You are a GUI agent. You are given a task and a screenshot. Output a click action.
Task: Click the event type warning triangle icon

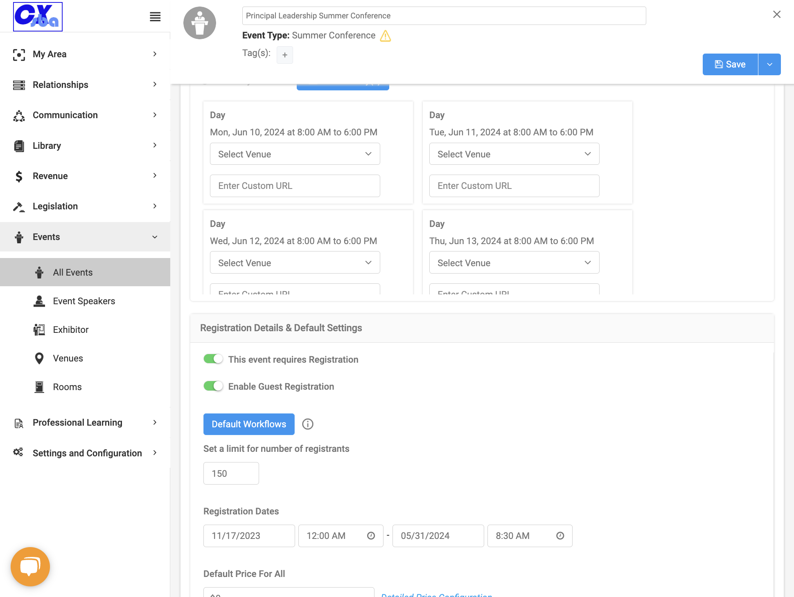386,36
